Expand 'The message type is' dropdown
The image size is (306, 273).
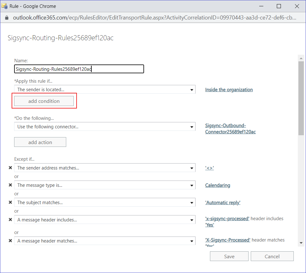pos(105,185)
